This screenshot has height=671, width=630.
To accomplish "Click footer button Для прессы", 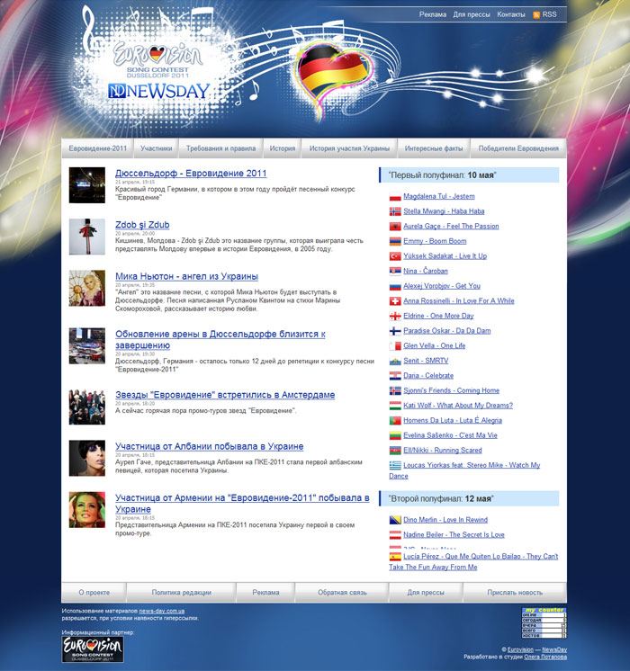I will point(426,593).
